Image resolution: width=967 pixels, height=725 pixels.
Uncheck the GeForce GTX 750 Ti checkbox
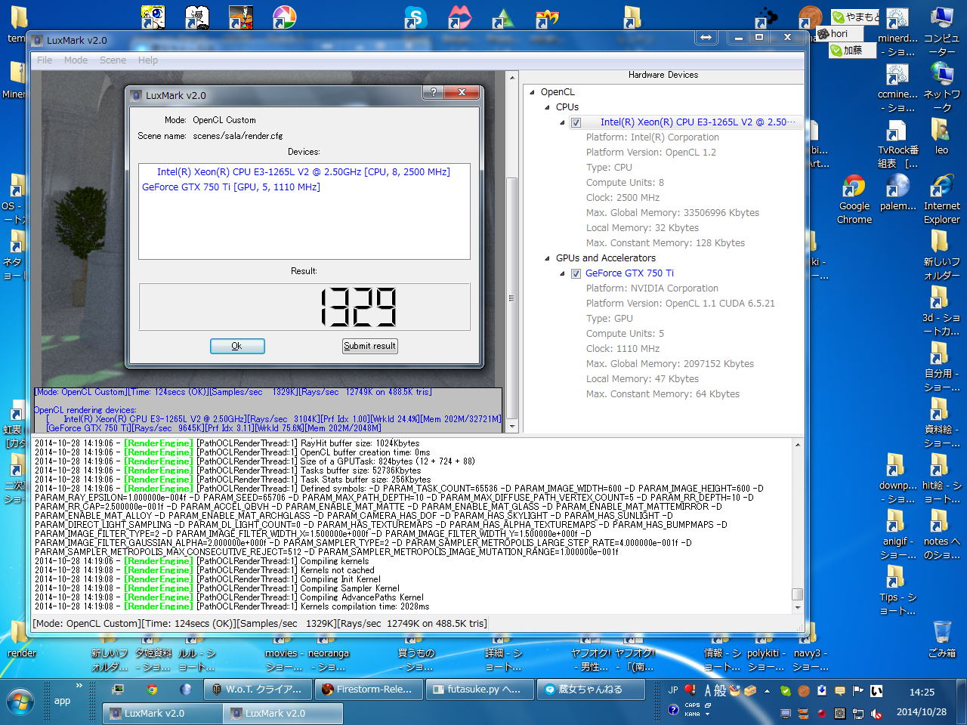tap(576, 273)
